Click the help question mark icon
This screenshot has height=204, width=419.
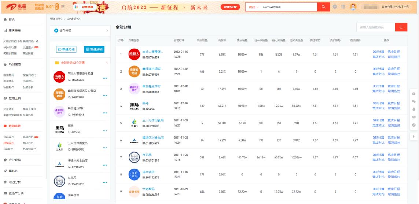pos(334,7)
